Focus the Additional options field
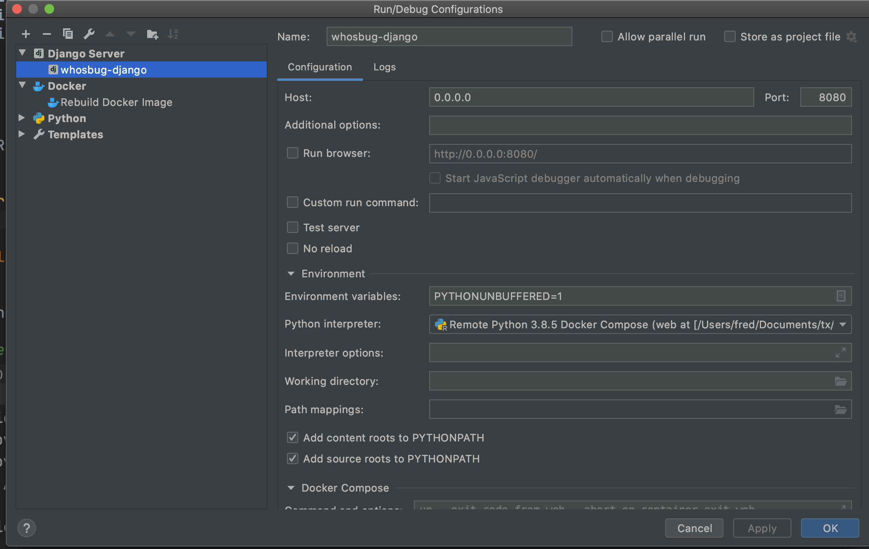This screenshot has width=869, height=549. 640,125
